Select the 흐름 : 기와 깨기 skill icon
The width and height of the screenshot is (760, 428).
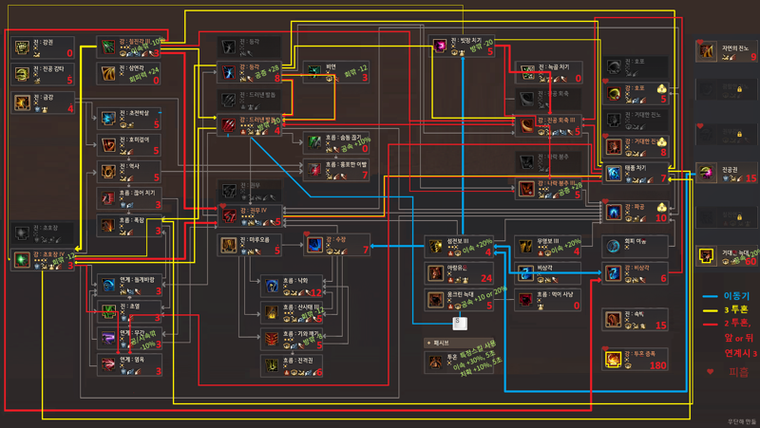click(272, 340)
